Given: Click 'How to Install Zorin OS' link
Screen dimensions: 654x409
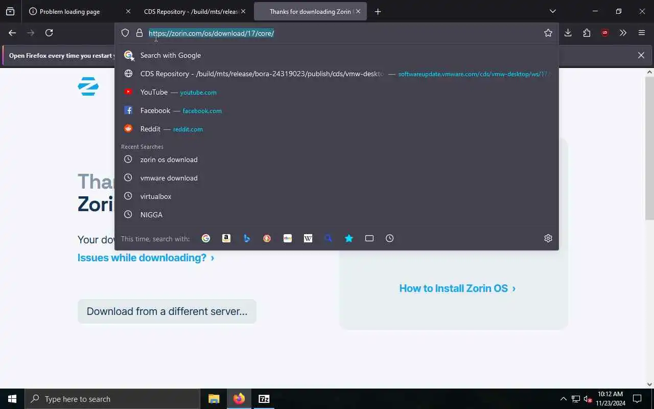Looking at the screenshot, I should tap(457, 288).
